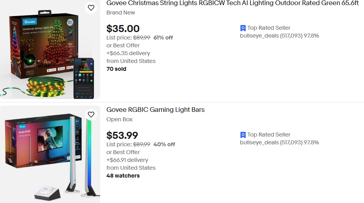Click the '48 watchers' label
Screen dimensions: 364x203
click(x=123, y=176)
